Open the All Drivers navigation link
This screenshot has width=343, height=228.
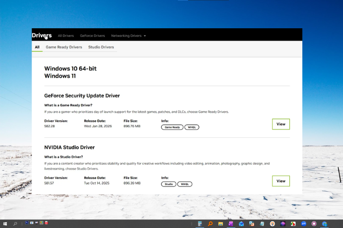(x=65, y=36)
